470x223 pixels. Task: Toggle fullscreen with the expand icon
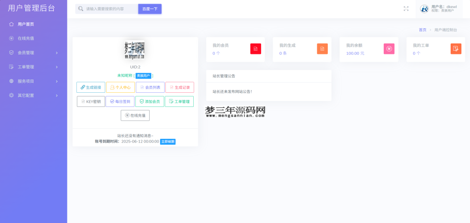pos(406,9)
